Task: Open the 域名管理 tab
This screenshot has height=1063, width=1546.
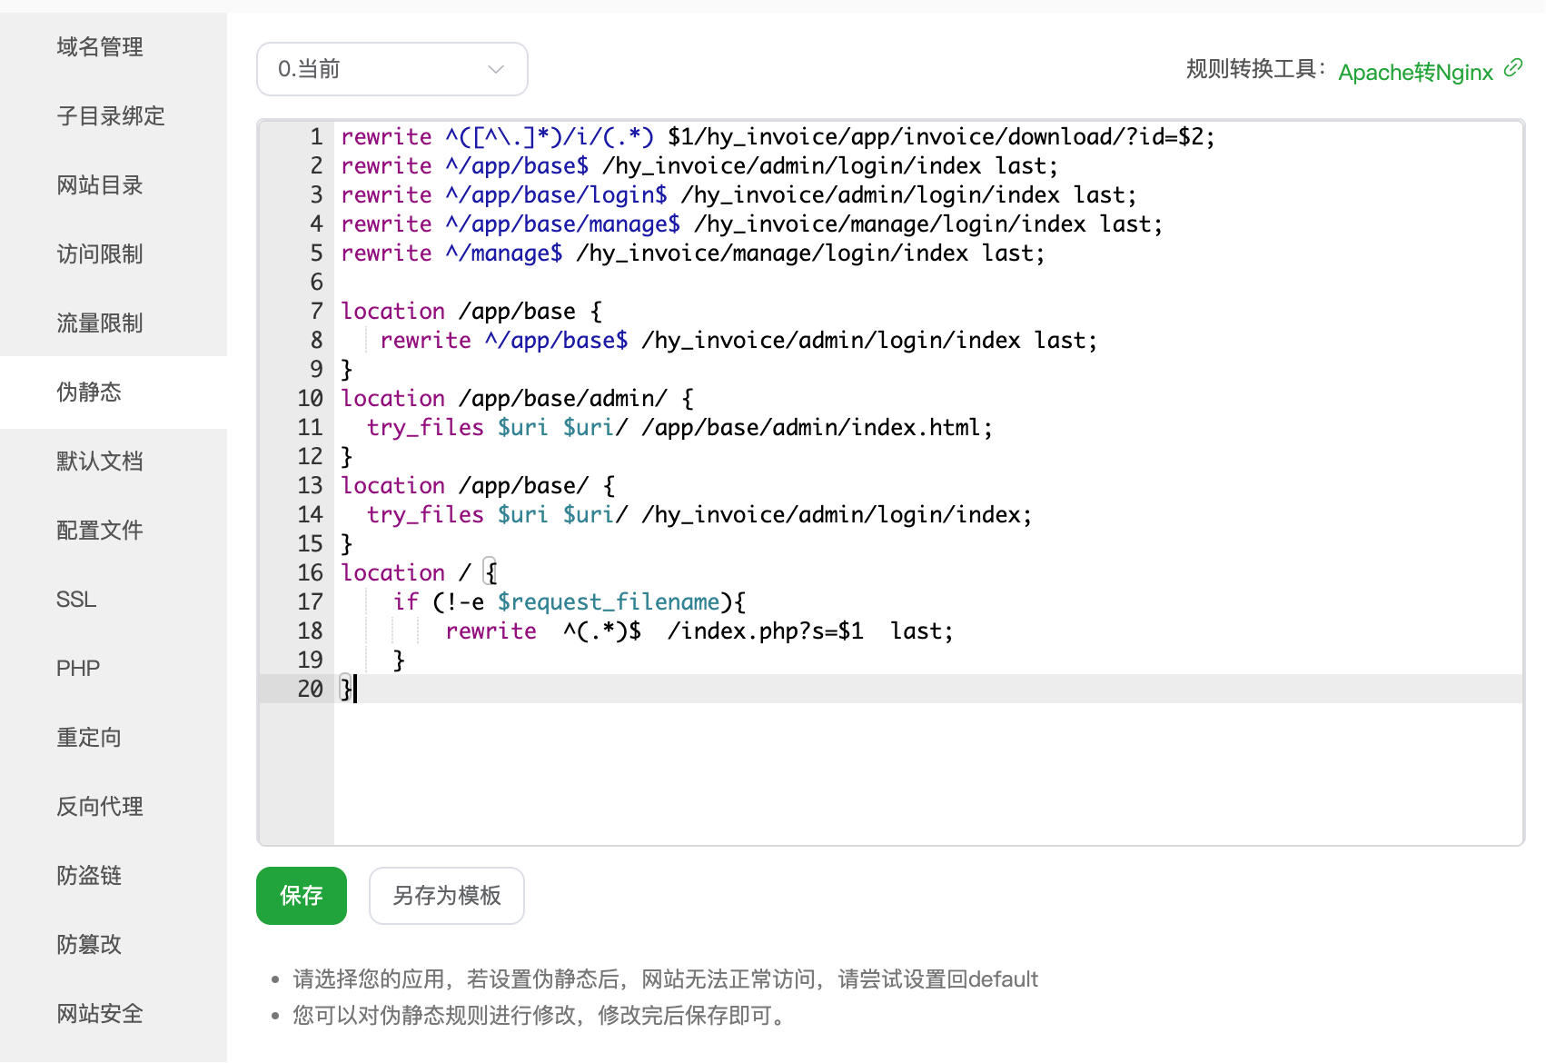Action: pos(100,47)
